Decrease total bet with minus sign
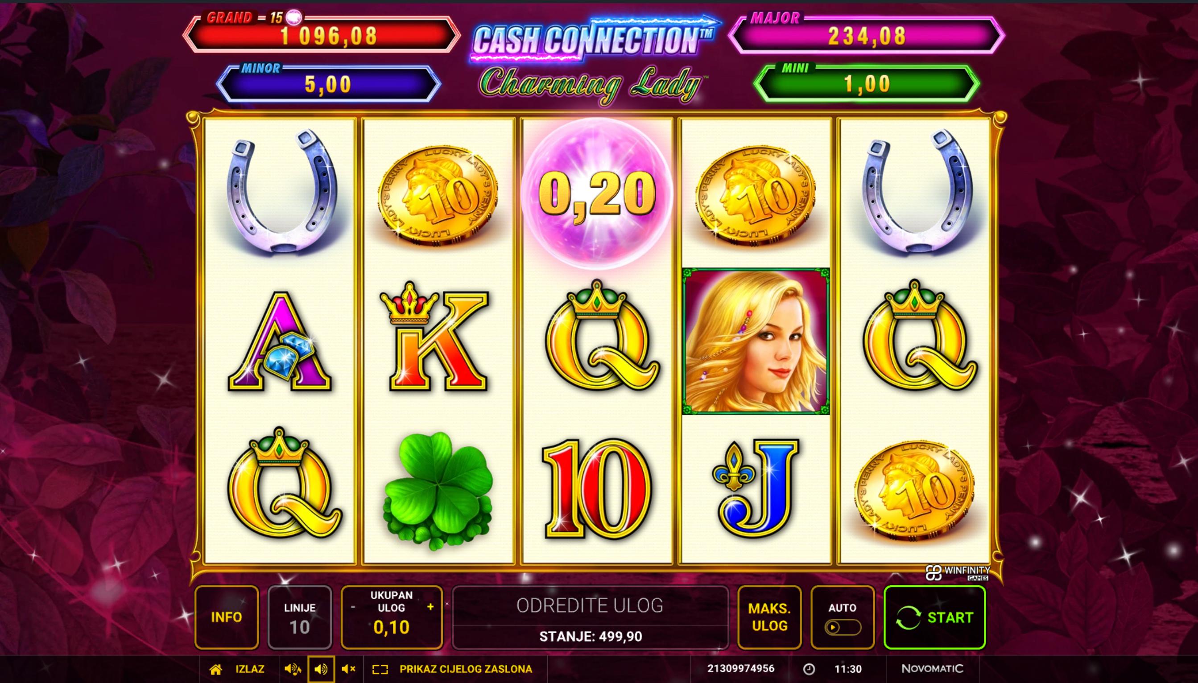1198x683 pixels. click(353, 607)
